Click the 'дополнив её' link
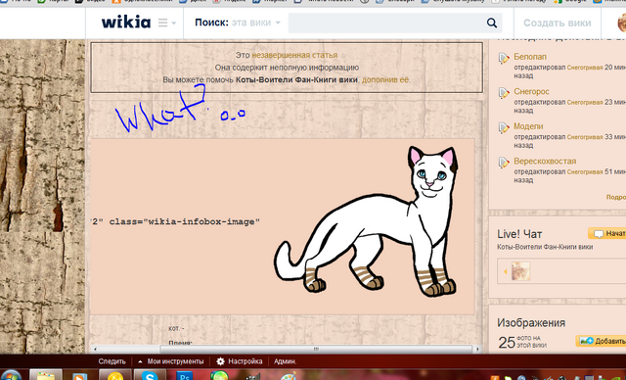The height and width of the screenshot is (380, 626). (x=385, y=80)
